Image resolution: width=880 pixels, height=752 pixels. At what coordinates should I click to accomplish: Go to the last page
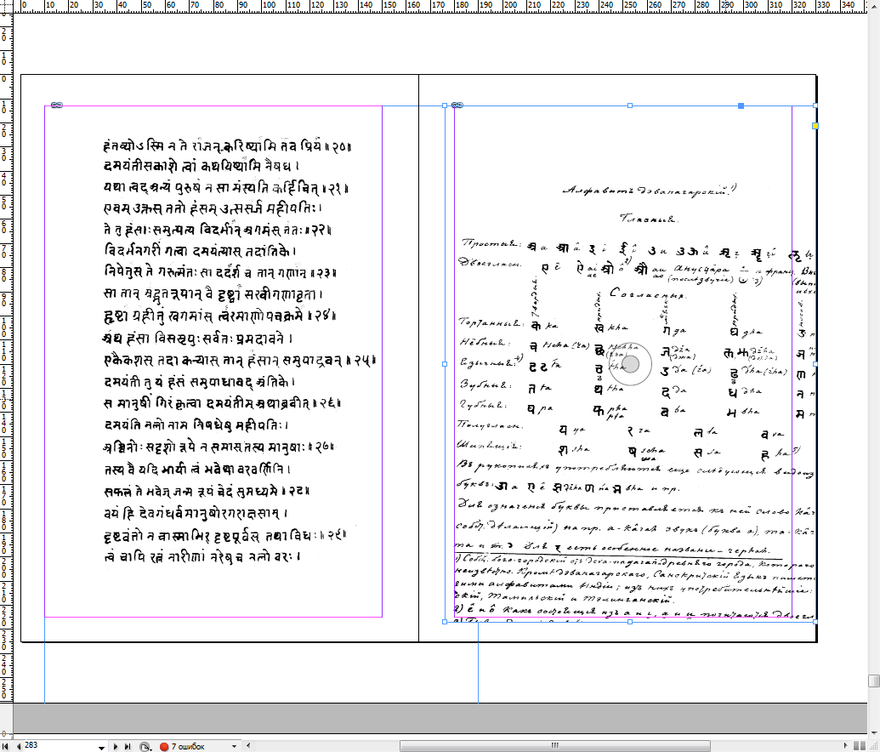128,746
